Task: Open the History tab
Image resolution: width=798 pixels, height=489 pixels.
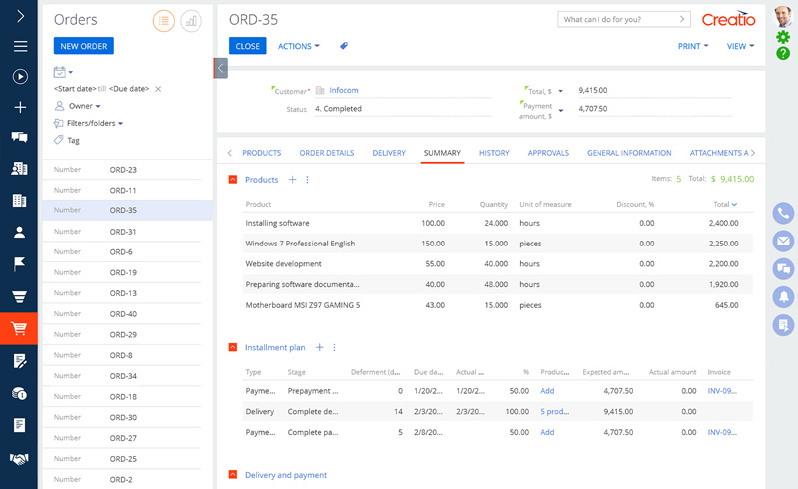Action: (x=494, y=153)
